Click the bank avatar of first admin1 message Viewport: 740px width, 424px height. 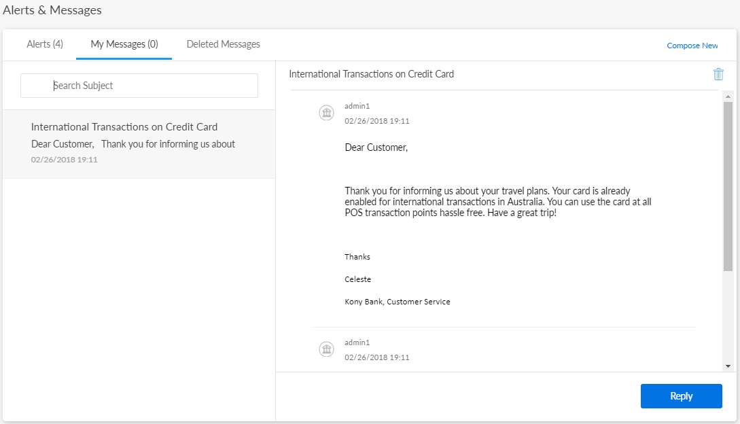(326, 113)
